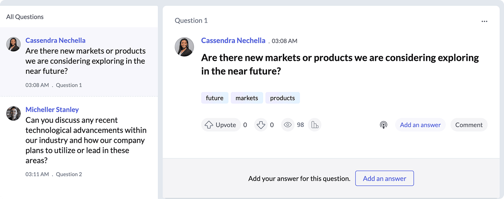The image size is (504, 199).
Task: Select the 'future' tag
Action: [215, 98]
